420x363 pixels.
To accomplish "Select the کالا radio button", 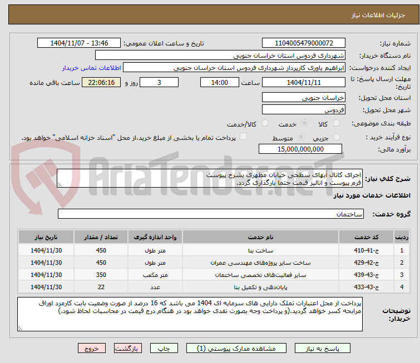I will pos(336,123).
